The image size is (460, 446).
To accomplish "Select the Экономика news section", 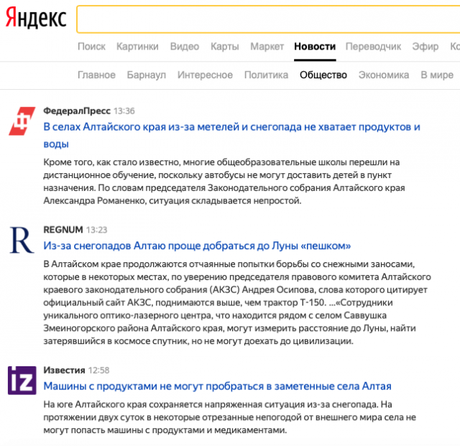I will coord(384,75).
